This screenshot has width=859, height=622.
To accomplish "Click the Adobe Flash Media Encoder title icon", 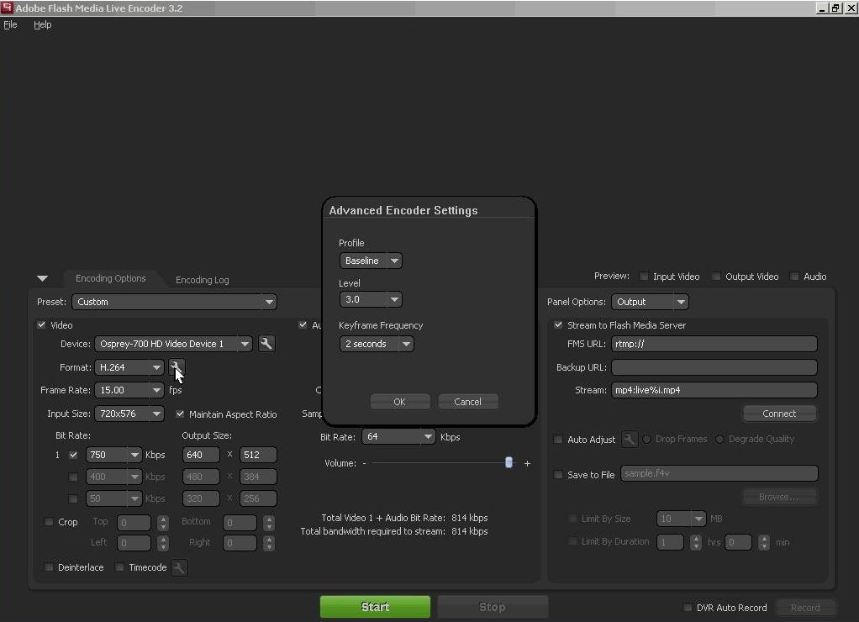I will tap(7, 8).
